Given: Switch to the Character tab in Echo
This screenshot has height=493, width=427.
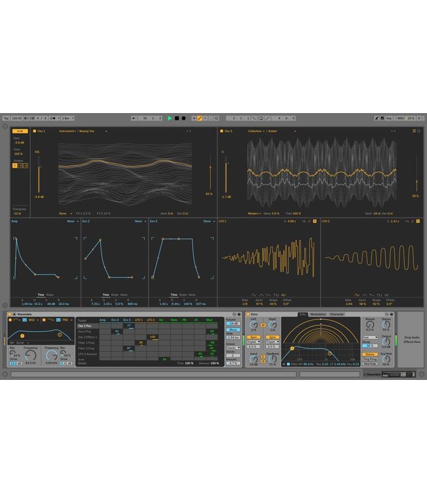Looking at the screenshot, I should click(336, 314).
